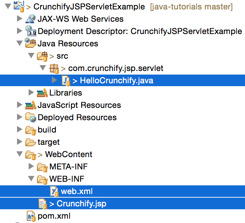The image size is (245, 223).
Task: Click the Java Resources folder icon
Action: (x=30, y=44)
